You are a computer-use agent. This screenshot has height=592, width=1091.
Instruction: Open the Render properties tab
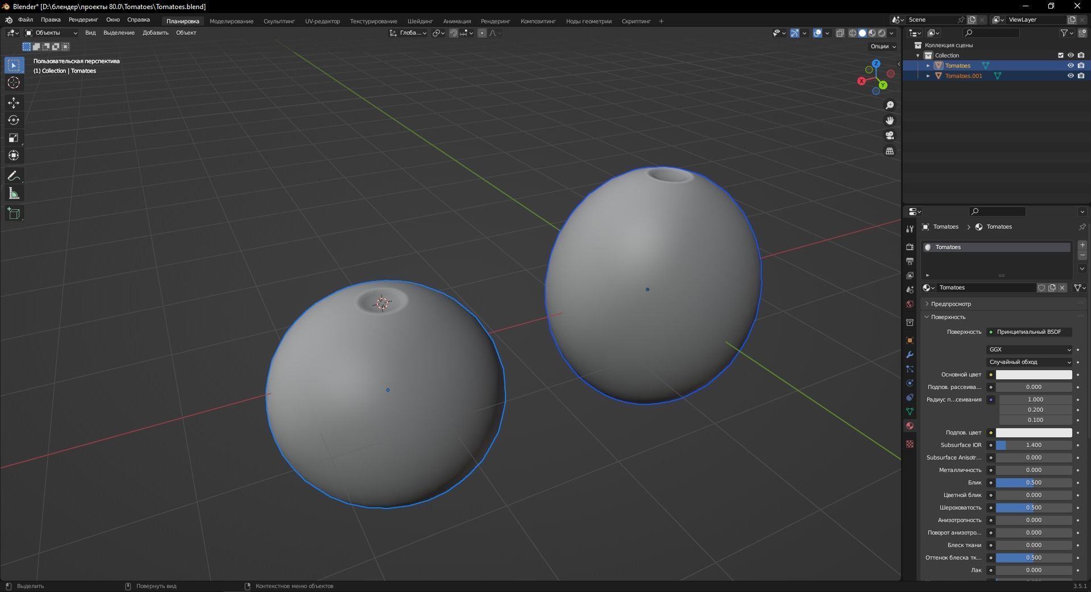[910, 247]
